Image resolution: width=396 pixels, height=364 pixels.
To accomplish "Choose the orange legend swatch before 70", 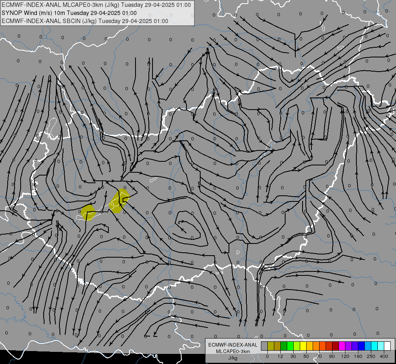I will click(x=316, y=346).
